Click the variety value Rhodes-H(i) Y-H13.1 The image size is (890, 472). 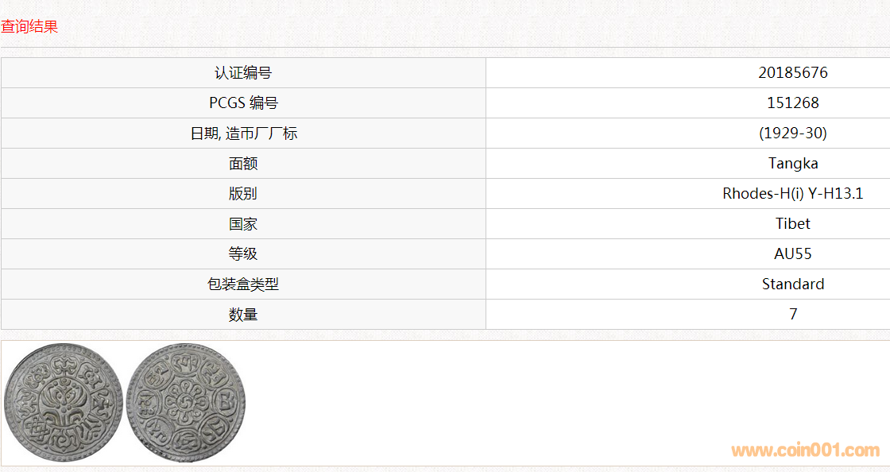click(792, 194)
